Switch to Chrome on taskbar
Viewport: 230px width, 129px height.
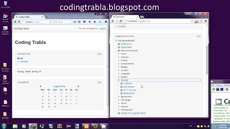coord(33,126)
